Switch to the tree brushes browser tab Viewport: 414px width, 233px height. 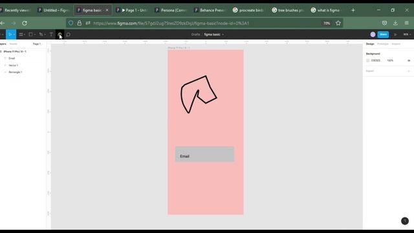tap(289, 10)
